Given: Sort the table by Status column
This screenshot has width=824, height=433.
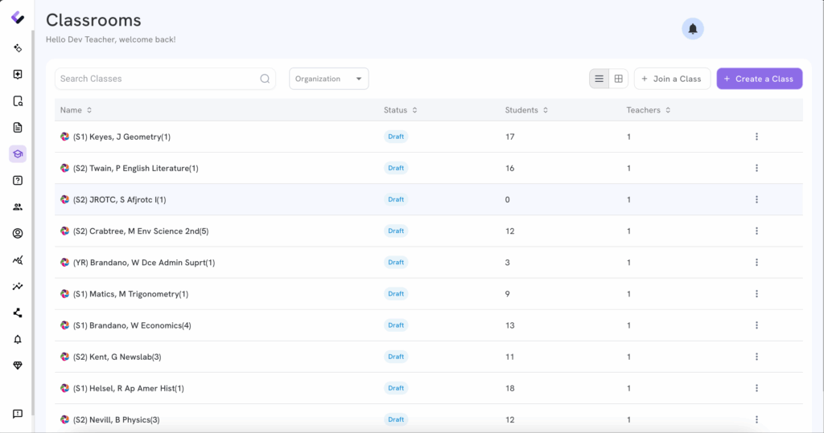Looking at the screenshot, I should pos(400,110).
